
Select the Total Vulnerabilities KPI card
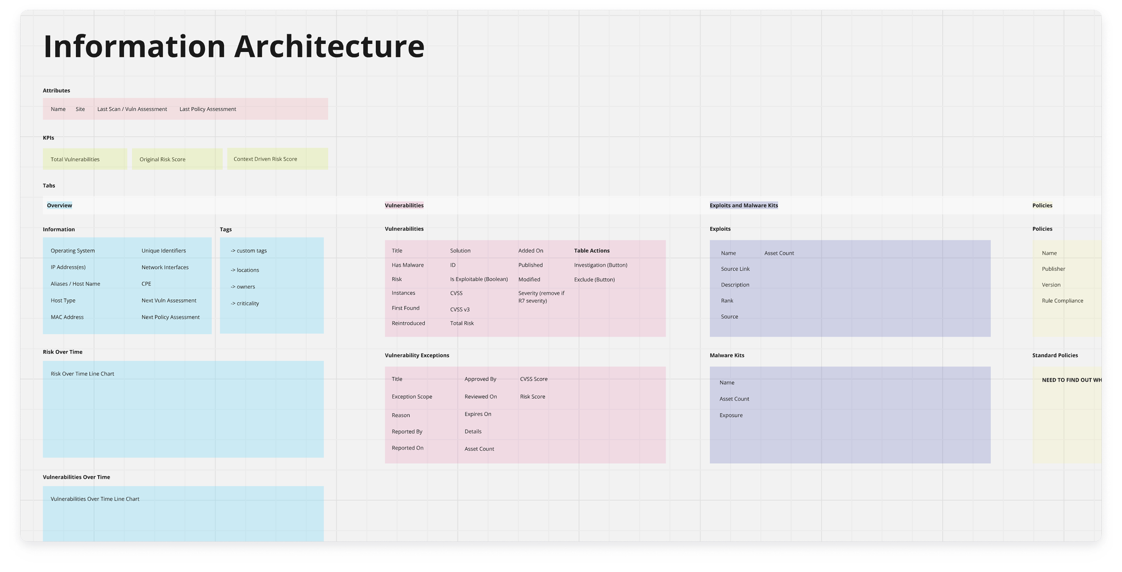[85, 159]
